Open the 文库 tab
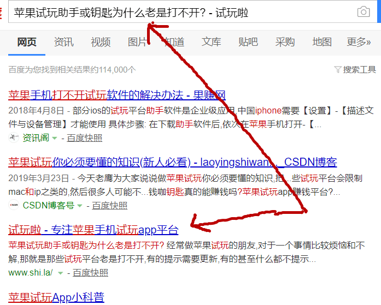This screenshot has width=381, height=305. 211,42
